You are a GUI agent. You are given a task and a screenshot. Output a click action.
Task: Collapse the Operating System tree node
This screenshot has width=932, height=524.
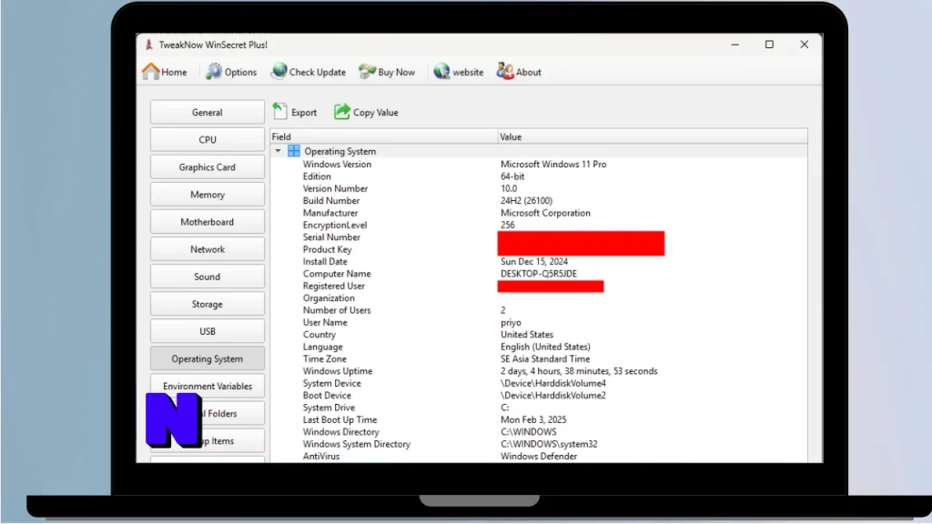pos(278,151)
